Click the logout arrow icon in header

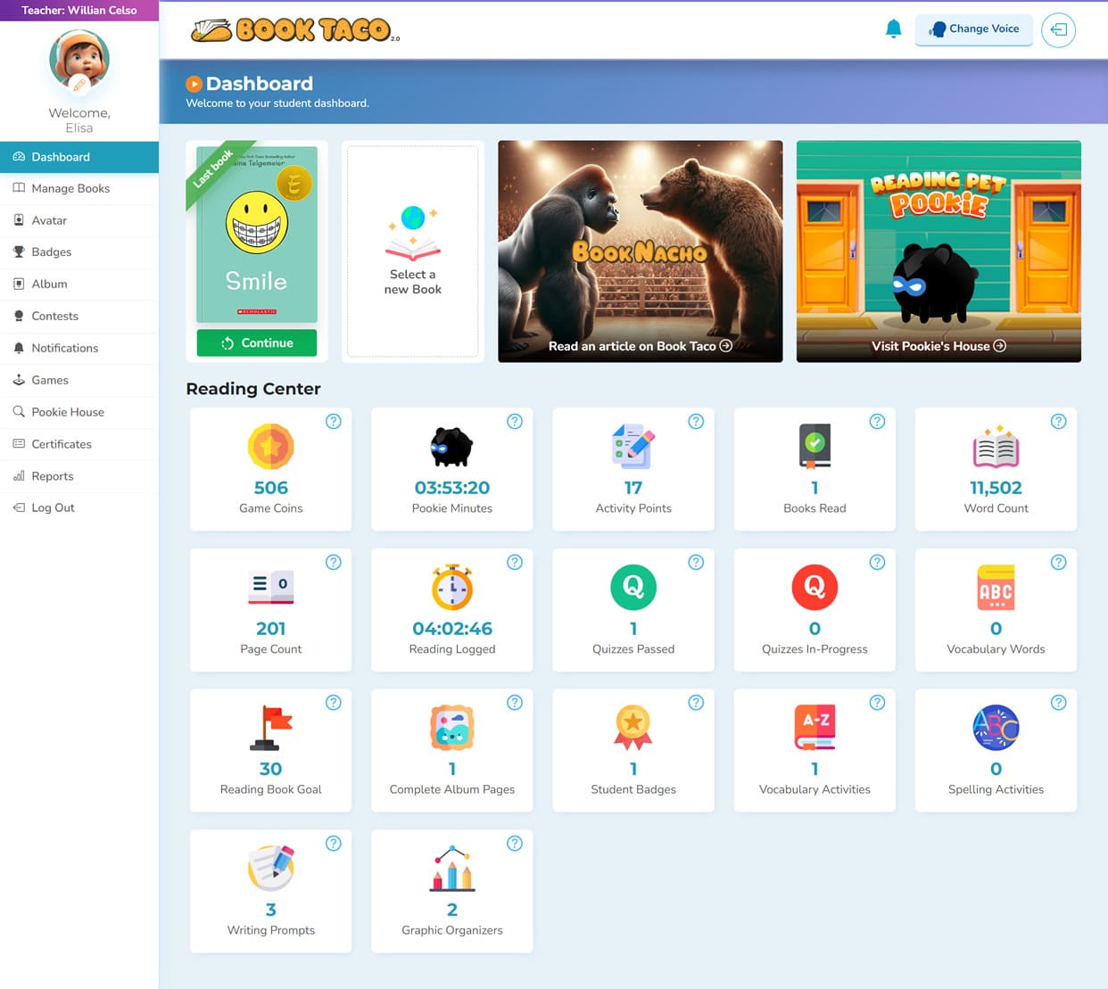tap(1058, 29)
